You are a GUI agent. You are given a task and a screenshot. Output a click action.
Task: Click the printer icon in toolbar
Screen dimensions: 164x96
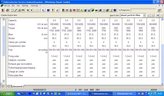pyautogui.click(x=7, y=10)
